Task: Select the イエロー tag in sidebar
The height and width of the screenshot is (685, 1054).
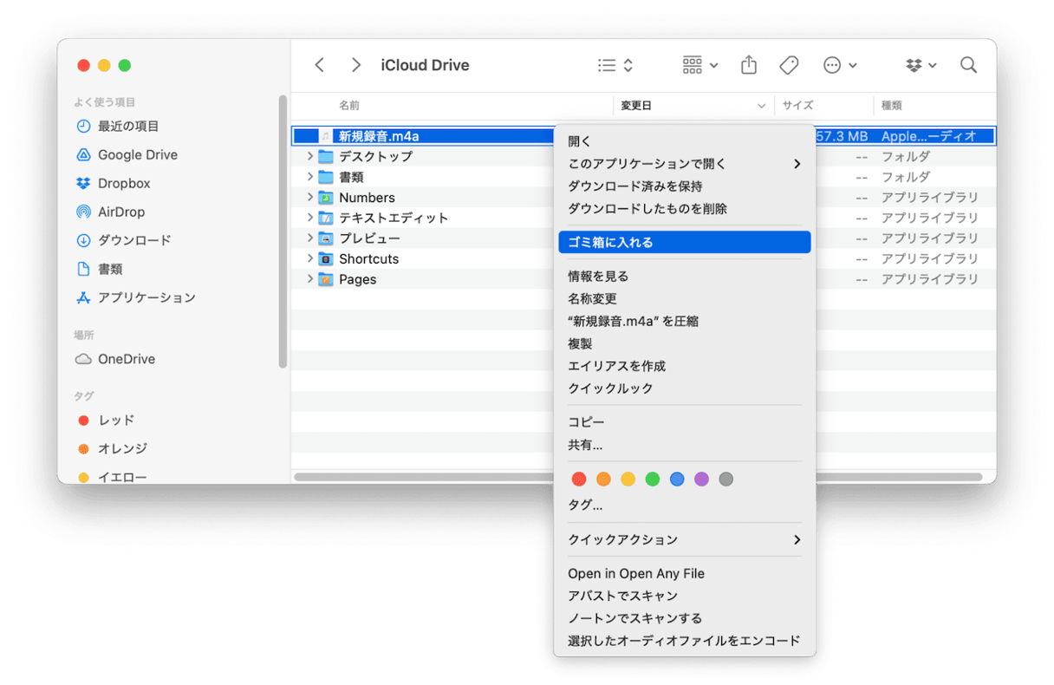Action: [x=122, y=476]
